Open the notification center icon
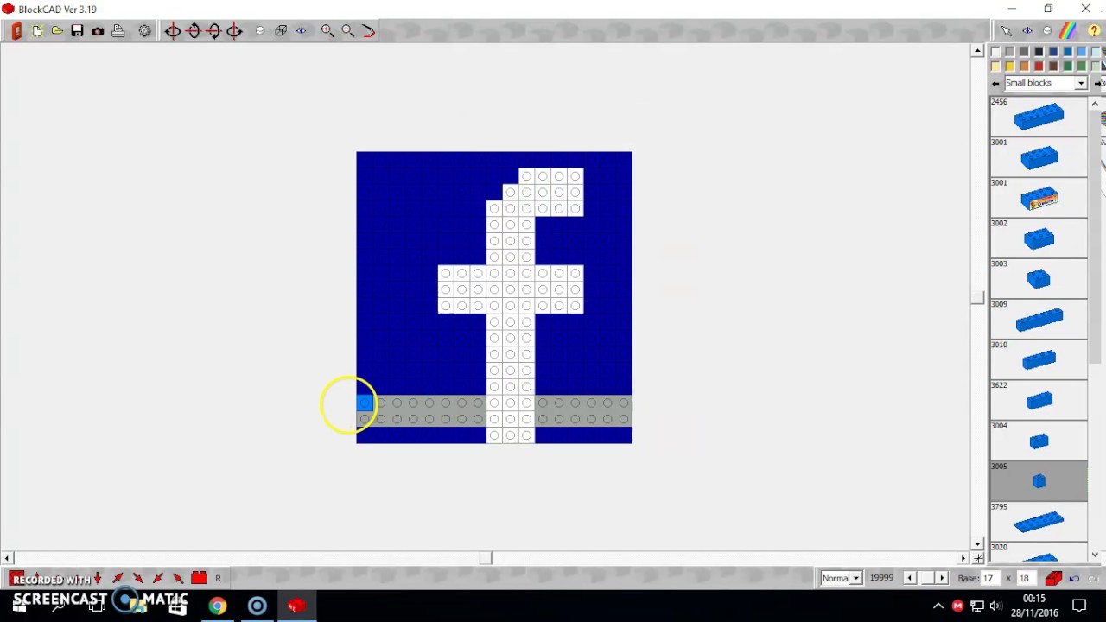Screen dimensions: 1106x622 click(x=1079, y=605)
